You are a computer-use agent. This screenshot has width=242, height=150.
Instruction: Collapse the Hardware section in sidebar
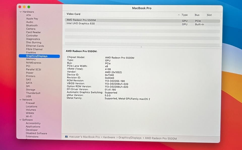(21, 12)
